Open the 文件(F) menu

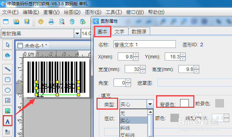(10, 12)
